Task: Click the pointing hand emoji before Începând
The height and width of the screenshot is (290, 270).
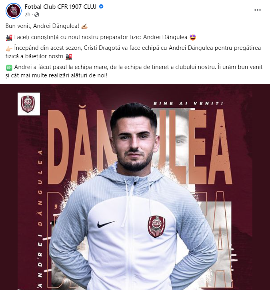Action: 9,48
